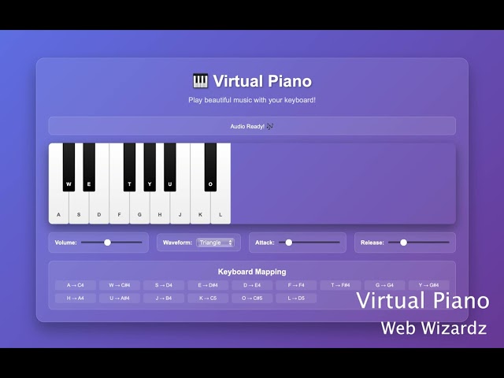
Task: Click the Volume slider handle
Action: (x=107, y=243)
